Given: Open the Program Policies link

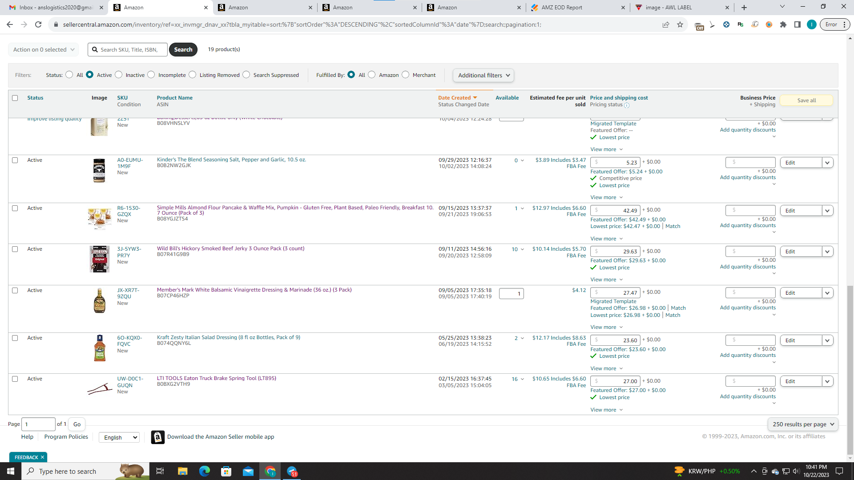Looking at the screenshot, I should click(x=66, y=437).
